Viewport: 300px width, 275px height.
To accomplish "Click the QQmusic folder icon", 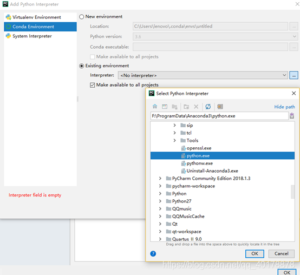I will pyautogui.click(x=168, y=208).
